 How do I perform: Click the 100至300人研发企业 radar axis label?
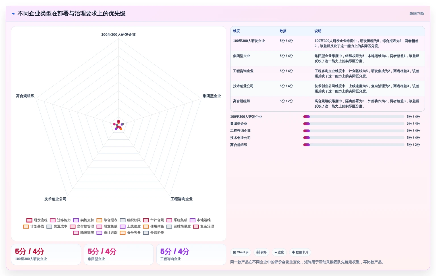tap(119, 35)
